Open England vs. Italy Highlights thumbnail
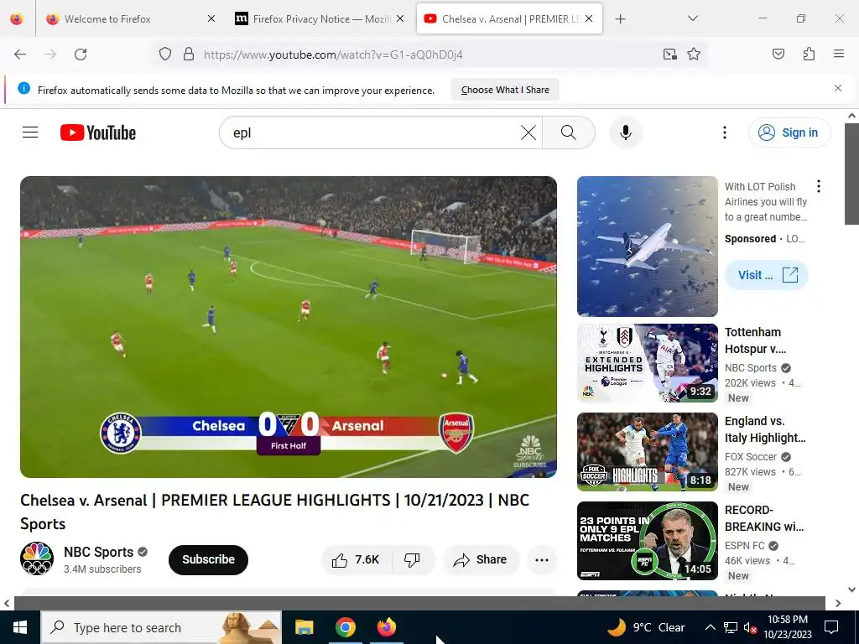The width and height of the screenshot is (859, 644). coord(648,452)
